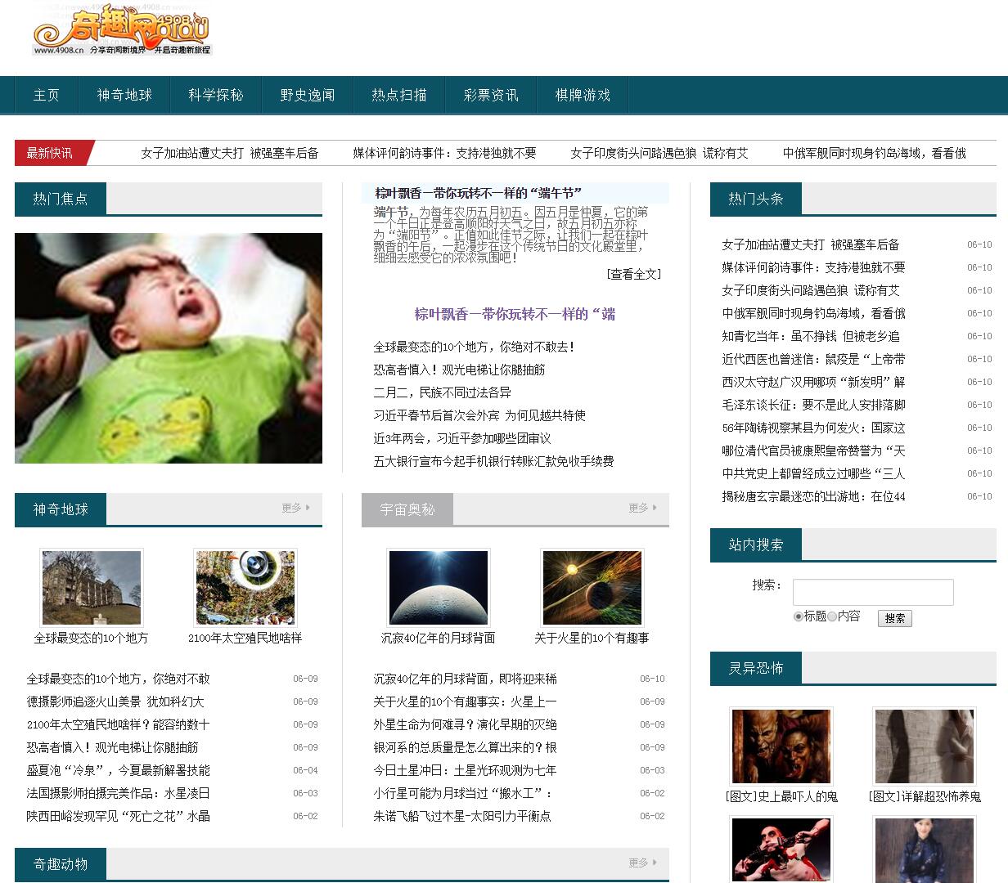Select the 灵异恐怖 section tab
This screenshot has height=883, width=1008.
click(756, 668)
